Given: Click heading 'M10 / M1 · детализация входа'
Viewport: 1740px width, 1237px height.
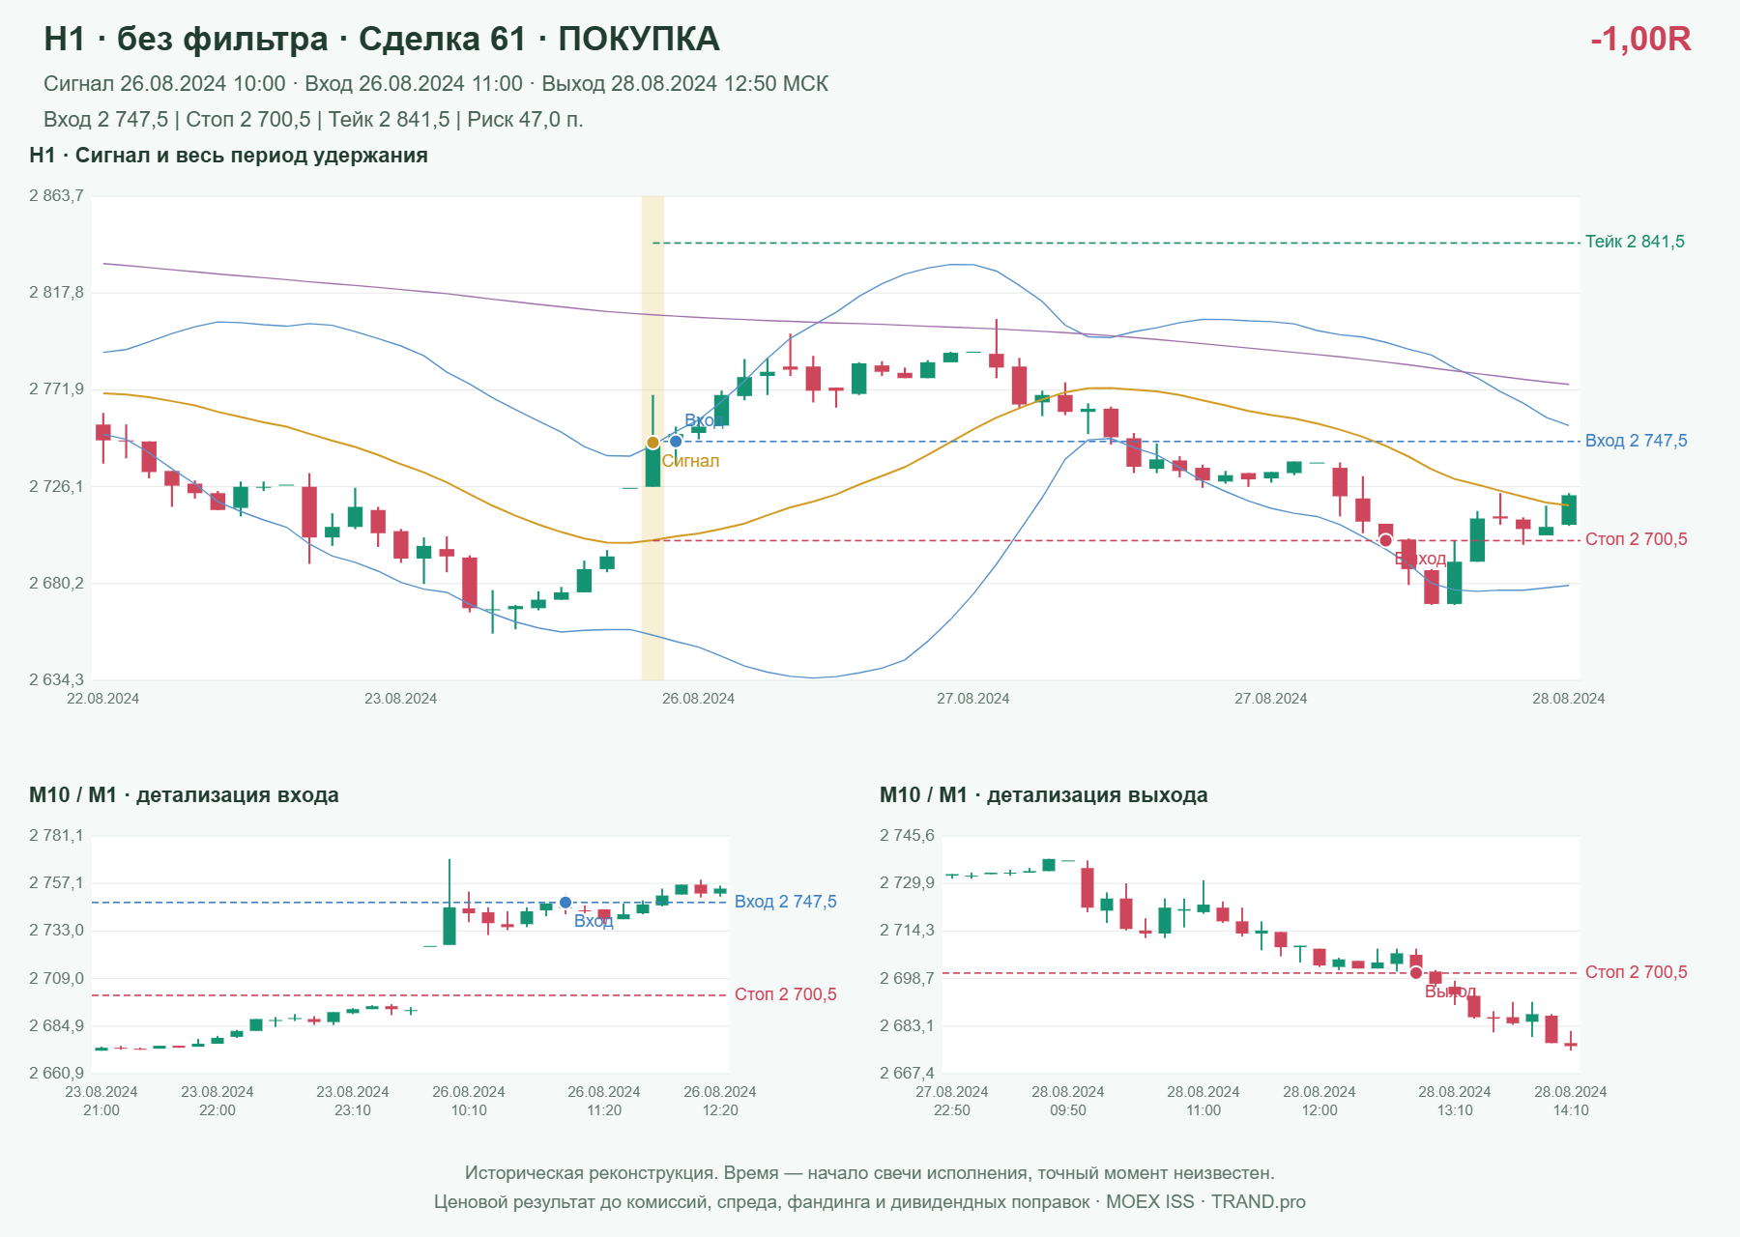Looking at the screenshot, I should click(184, 795).
